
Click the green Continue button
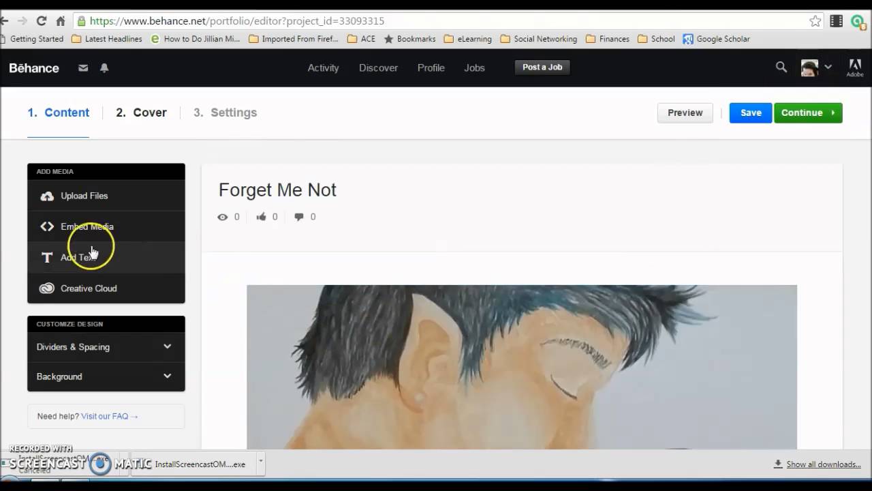808,113
